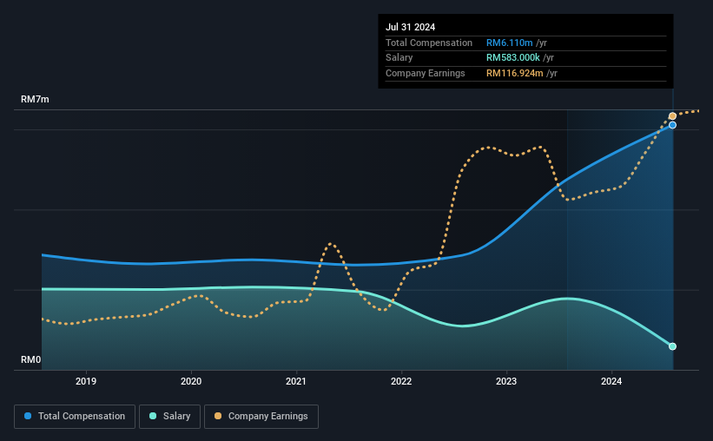Image resolution: width=713 pixels, height=441 pixels.
Task: Click the RM6.110m total compensation value
Action: coord(509,43)
